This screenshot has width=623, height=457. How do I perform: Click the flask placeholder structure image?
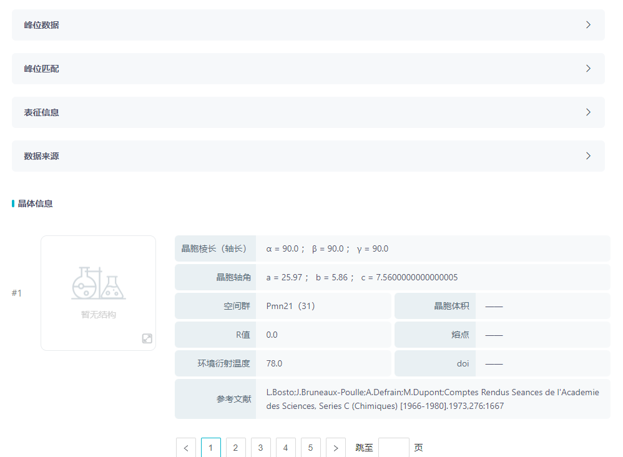[99, 283]
